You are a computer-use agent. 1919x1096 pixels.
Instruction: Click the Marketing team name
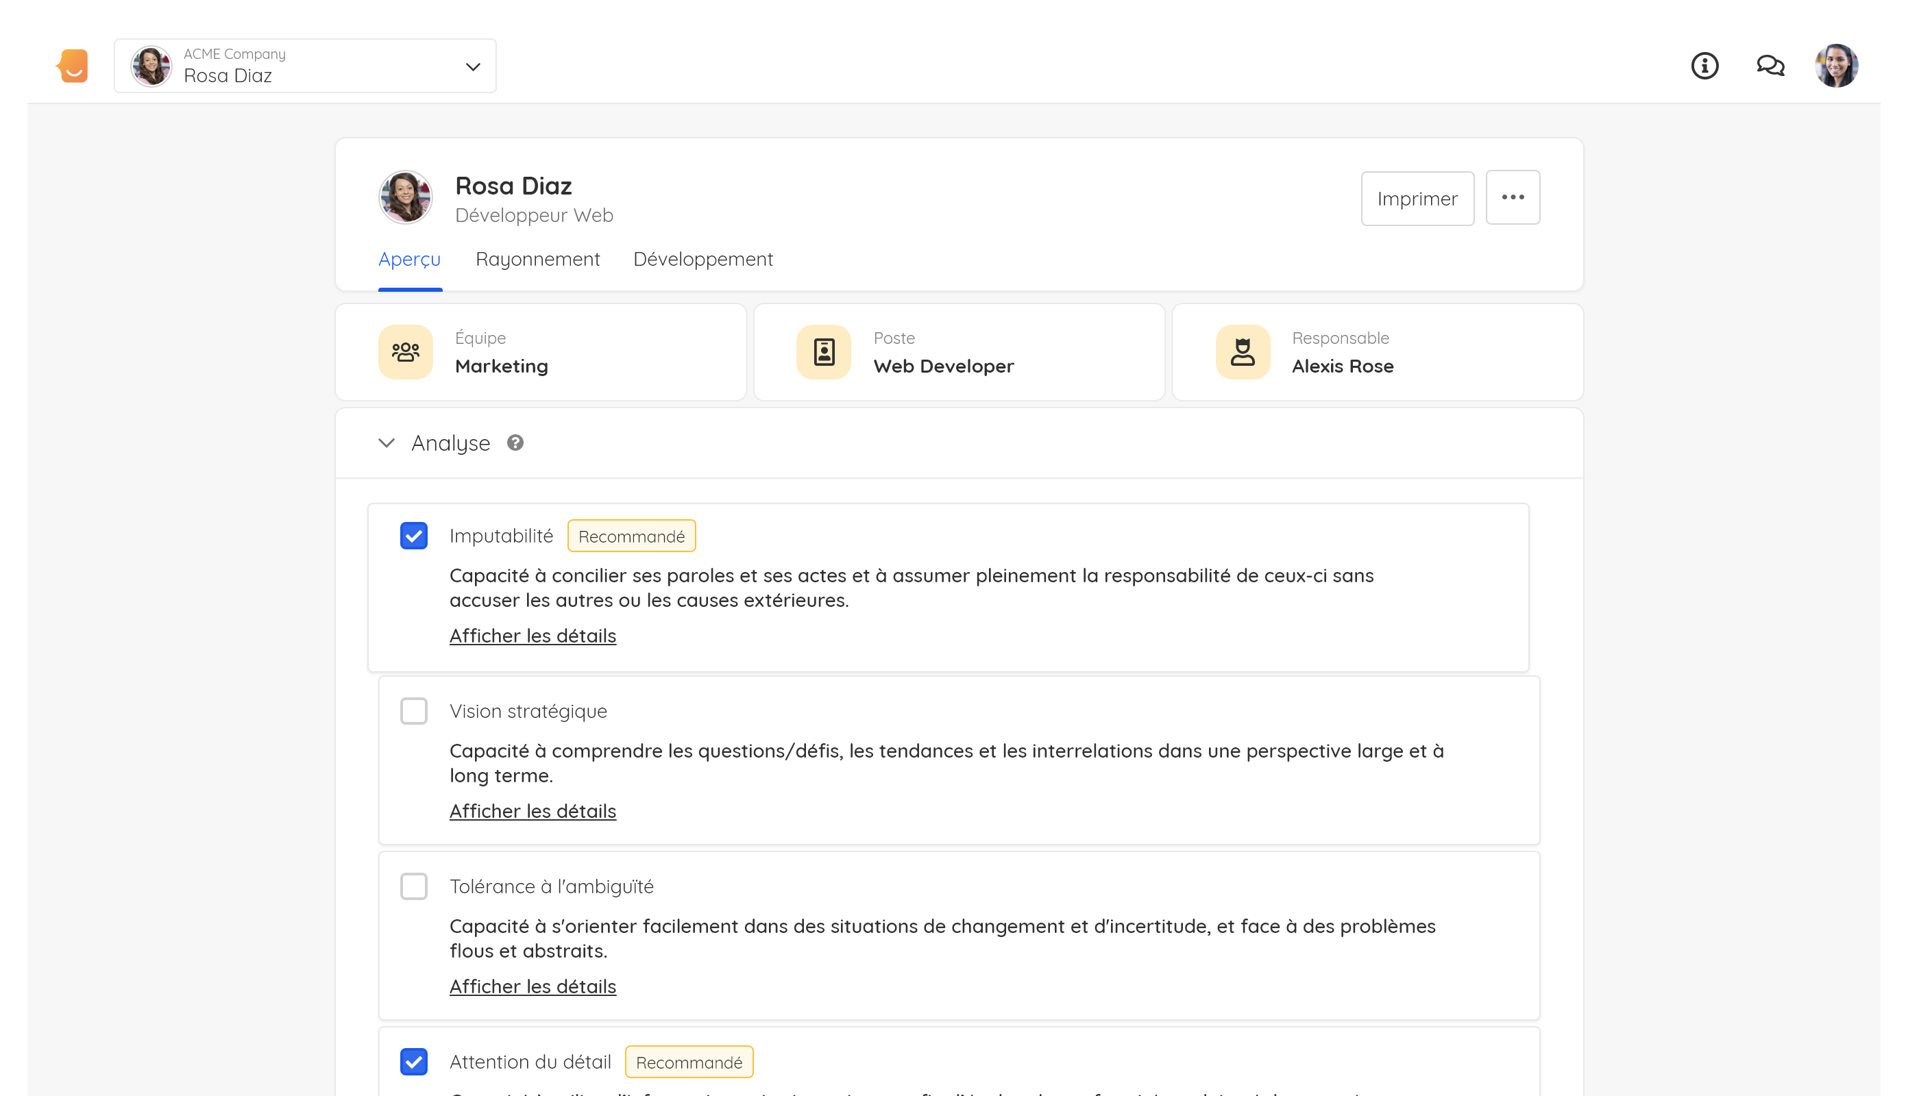click(x=502, y=366)
